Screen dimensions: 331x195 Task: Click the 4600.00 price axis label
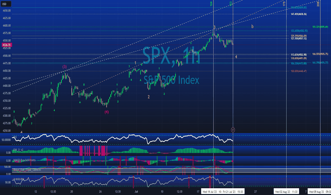tap(6, 26)
